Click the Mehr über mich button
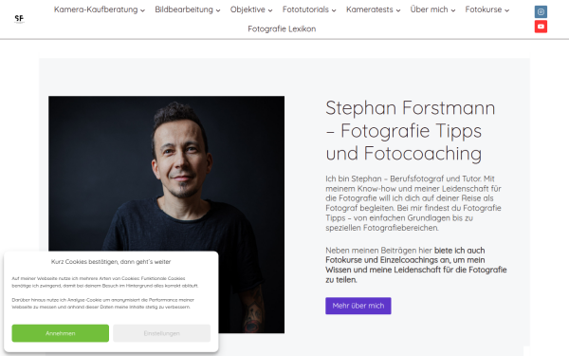The width and height of the screenshot is (569, 356). click(358, 306)
